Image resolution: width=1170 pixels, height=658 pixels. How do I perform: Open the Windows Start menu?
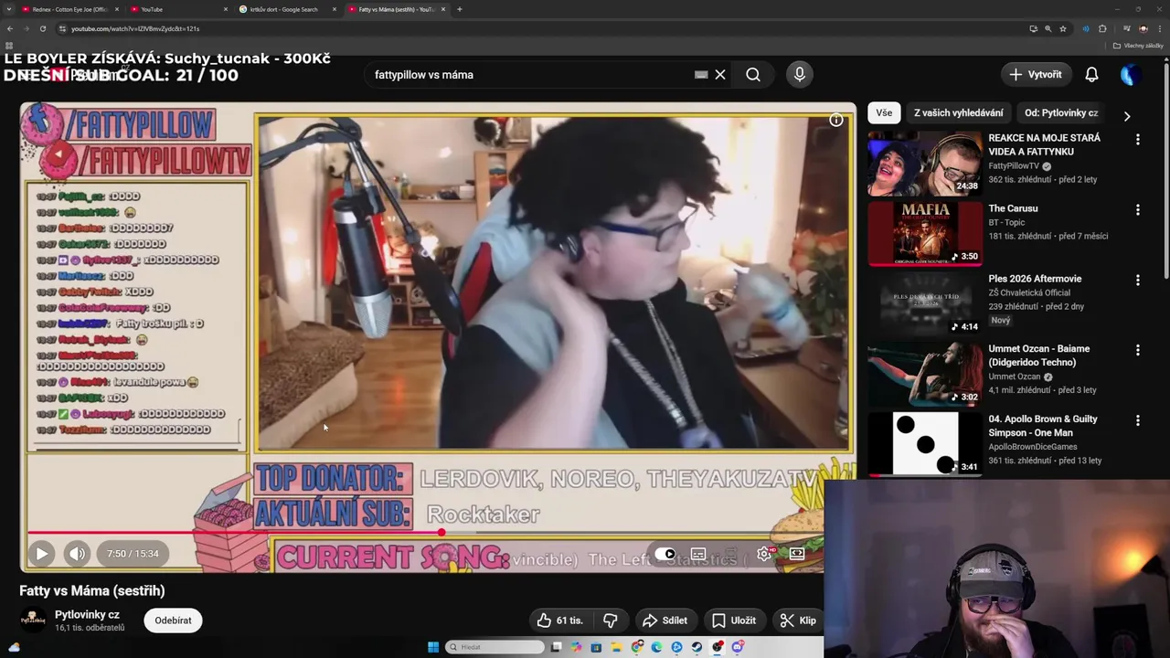(433, 647)
